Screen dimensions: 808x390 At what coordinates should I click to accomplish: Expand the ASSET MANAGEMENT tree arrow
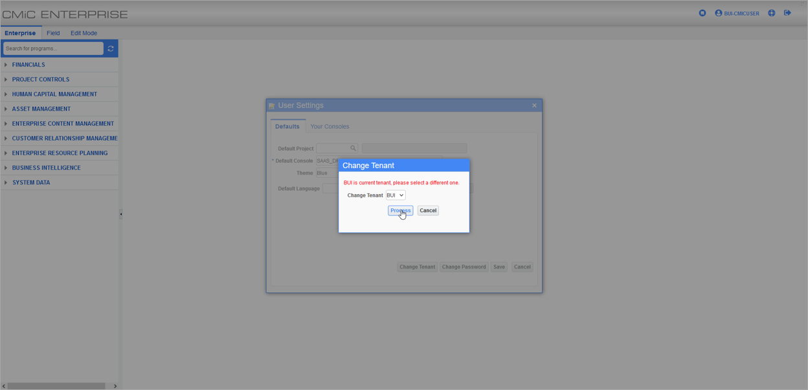point(6,109)
